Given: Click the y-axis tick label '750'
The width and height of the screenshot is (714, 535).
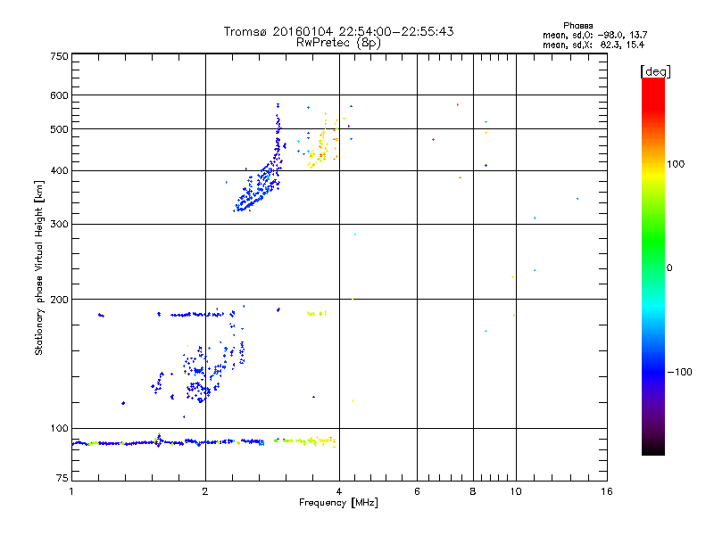Looking at the screenshot, I should pos(59,56).
